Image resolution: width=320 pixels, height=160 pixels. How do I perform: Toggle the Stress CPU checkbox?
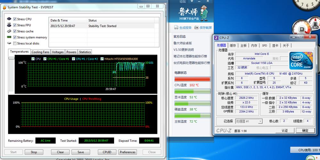[15, 19]
